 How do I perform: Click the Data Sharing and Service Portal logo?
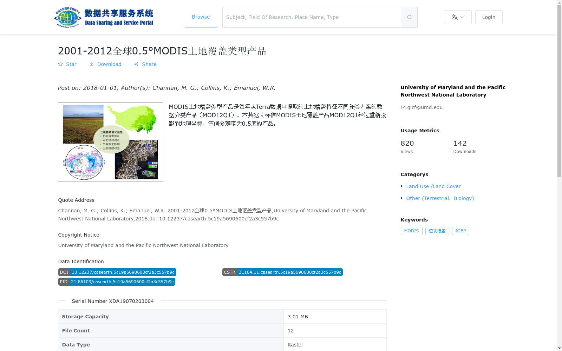click(x=104, y=17)
